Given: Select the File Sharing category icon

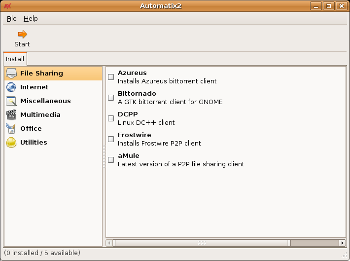Looking at the screenshot, I should pos(11,73).
